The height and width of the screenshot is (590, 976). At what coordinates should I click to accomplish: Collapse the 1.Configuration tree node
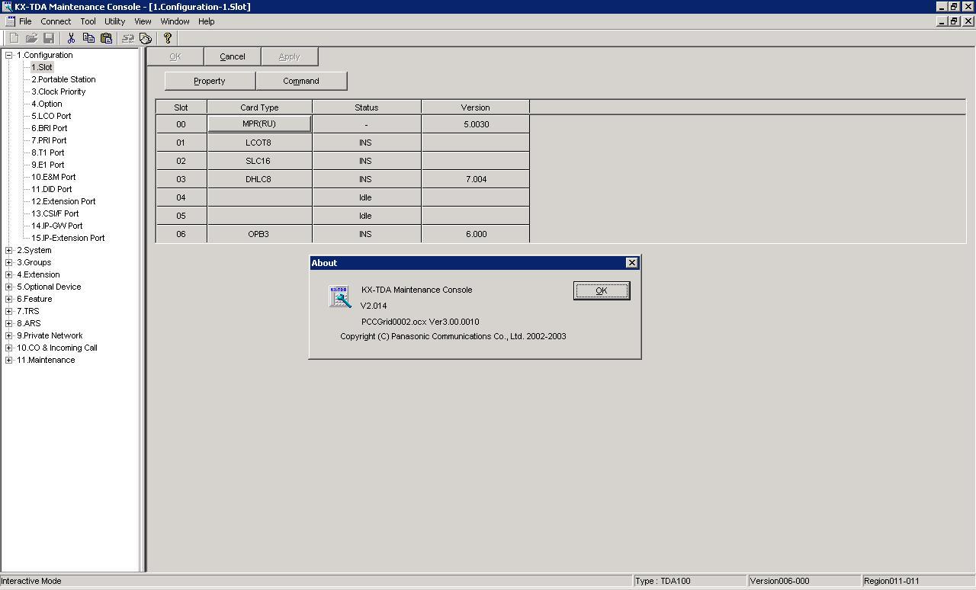9,55
